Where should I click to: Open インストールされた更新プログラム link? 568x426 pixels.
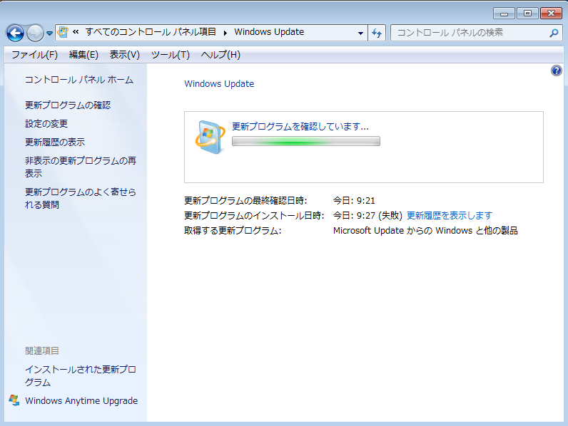click(81, 375)
